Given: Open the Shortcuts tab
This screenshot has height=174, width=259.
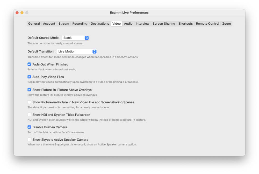Looking at the screenshot, I should [x=185, y=24].
